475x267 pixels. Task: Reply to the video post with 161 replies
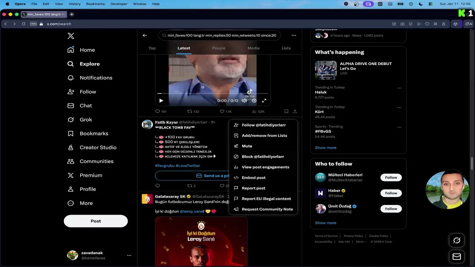(x=161, y=111)
